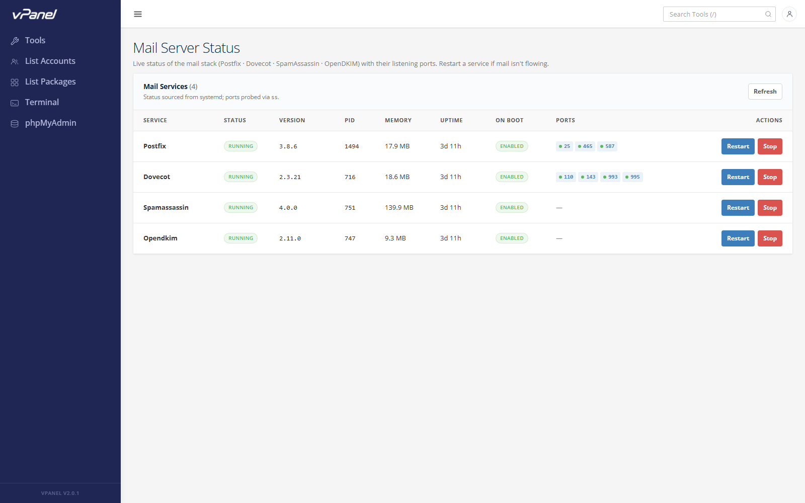This screenshot has height=503, width=805.
Task: Click Opendkim memory 9.3 MB
Action: (395, 238)
